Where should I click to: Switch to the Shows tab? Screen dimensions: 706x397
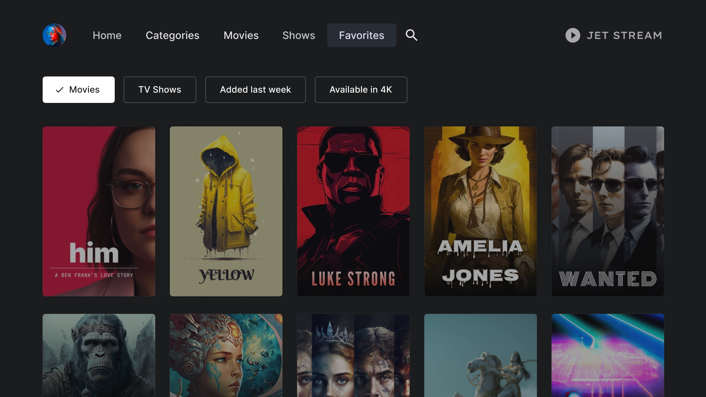[299, 35]
